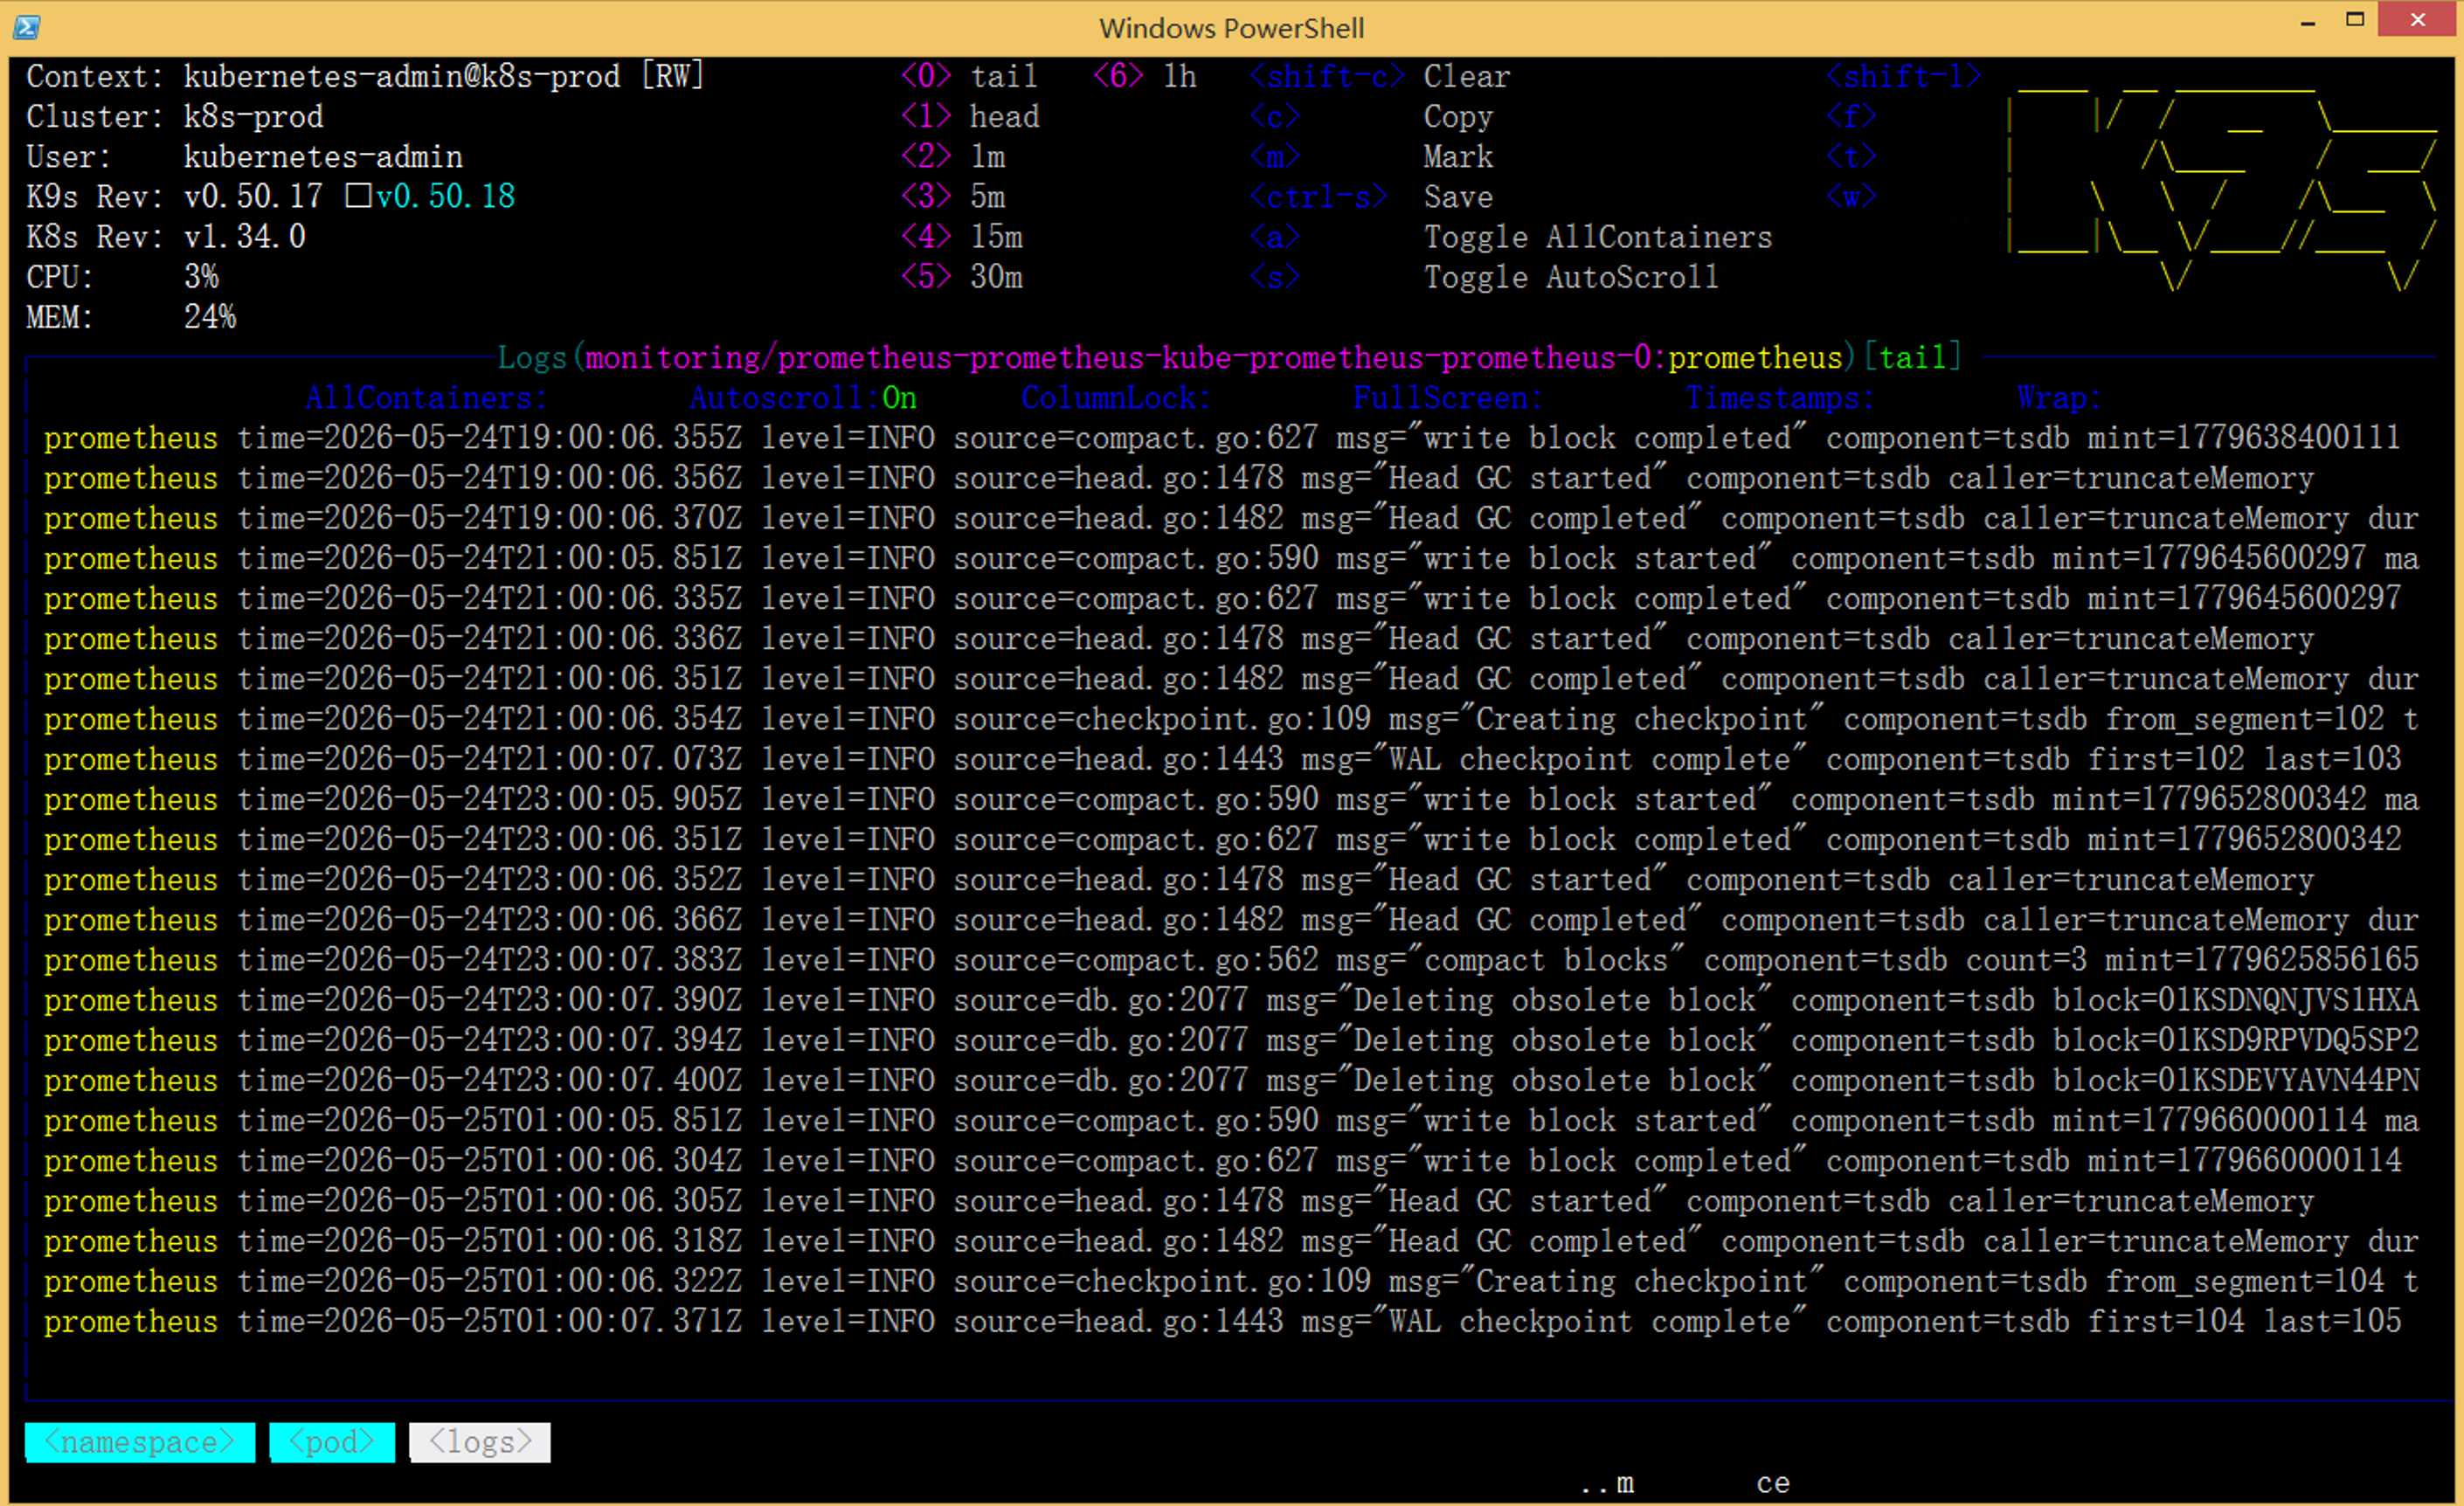
Task: Click log line at 19:00:06.355Z
Action: point(1221,438)
